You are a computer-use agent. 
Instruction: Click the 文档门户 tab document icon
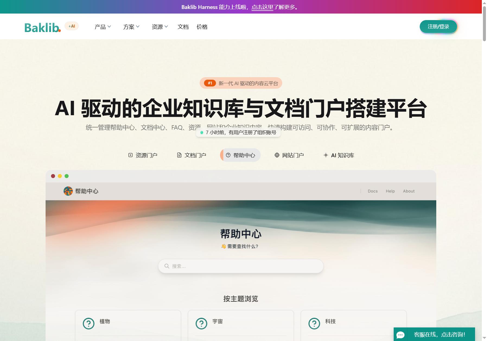pyautogui.click(x=179, y=155)
